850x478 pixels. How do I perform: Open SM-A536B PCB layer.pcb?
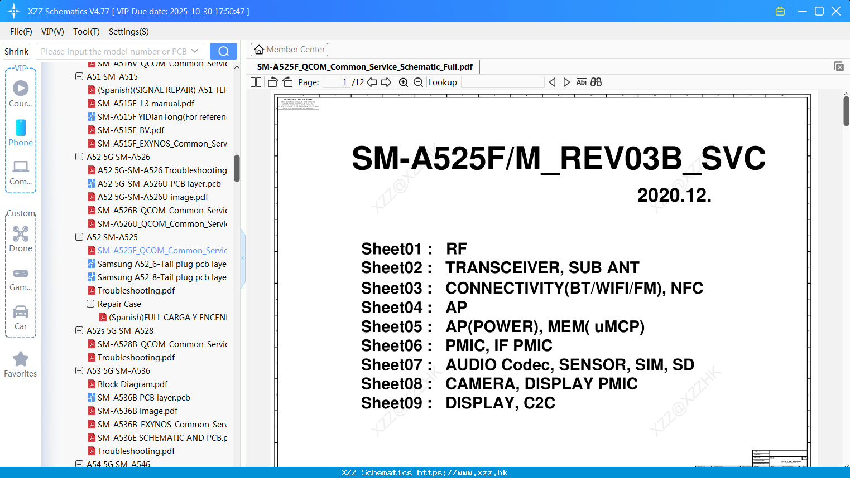pos(143,397)
